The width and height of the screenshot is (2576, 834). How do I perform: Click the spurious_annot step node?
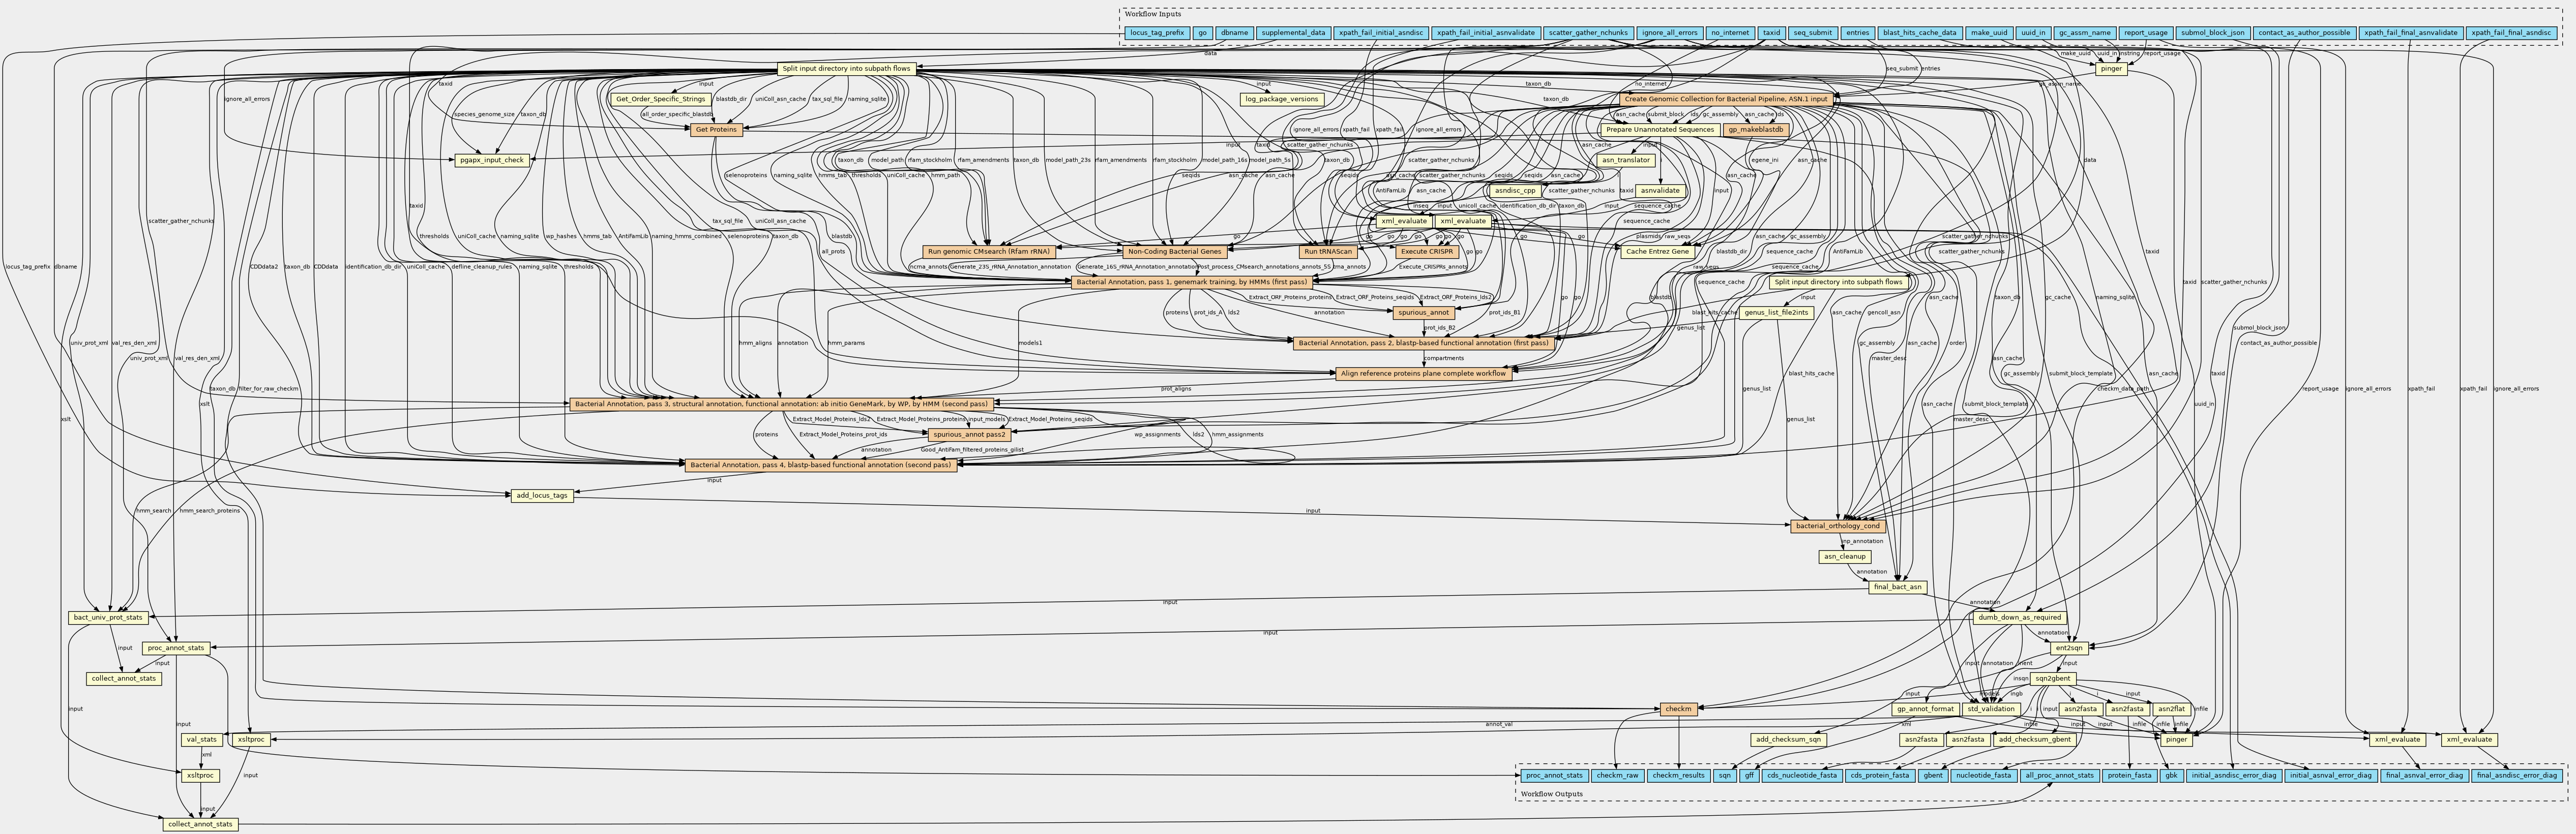pos(1423,313)
